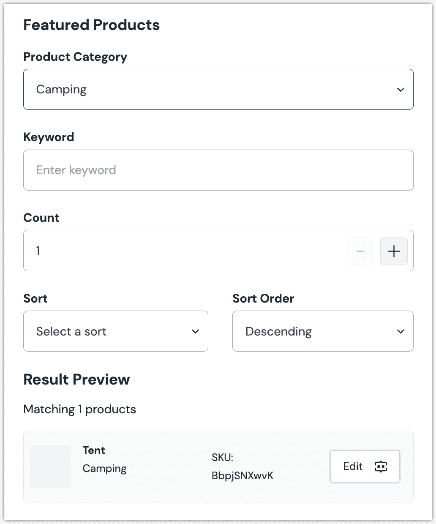Screen dimensions: 436x524
Task: Click the Result Preview heading
Action: pos(76,379)
